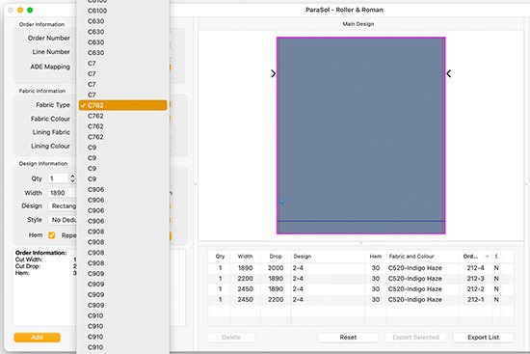Screen dimensions: 530x354
Task: Click the left-pointing arrow beside the design
Action: (448, 73)
